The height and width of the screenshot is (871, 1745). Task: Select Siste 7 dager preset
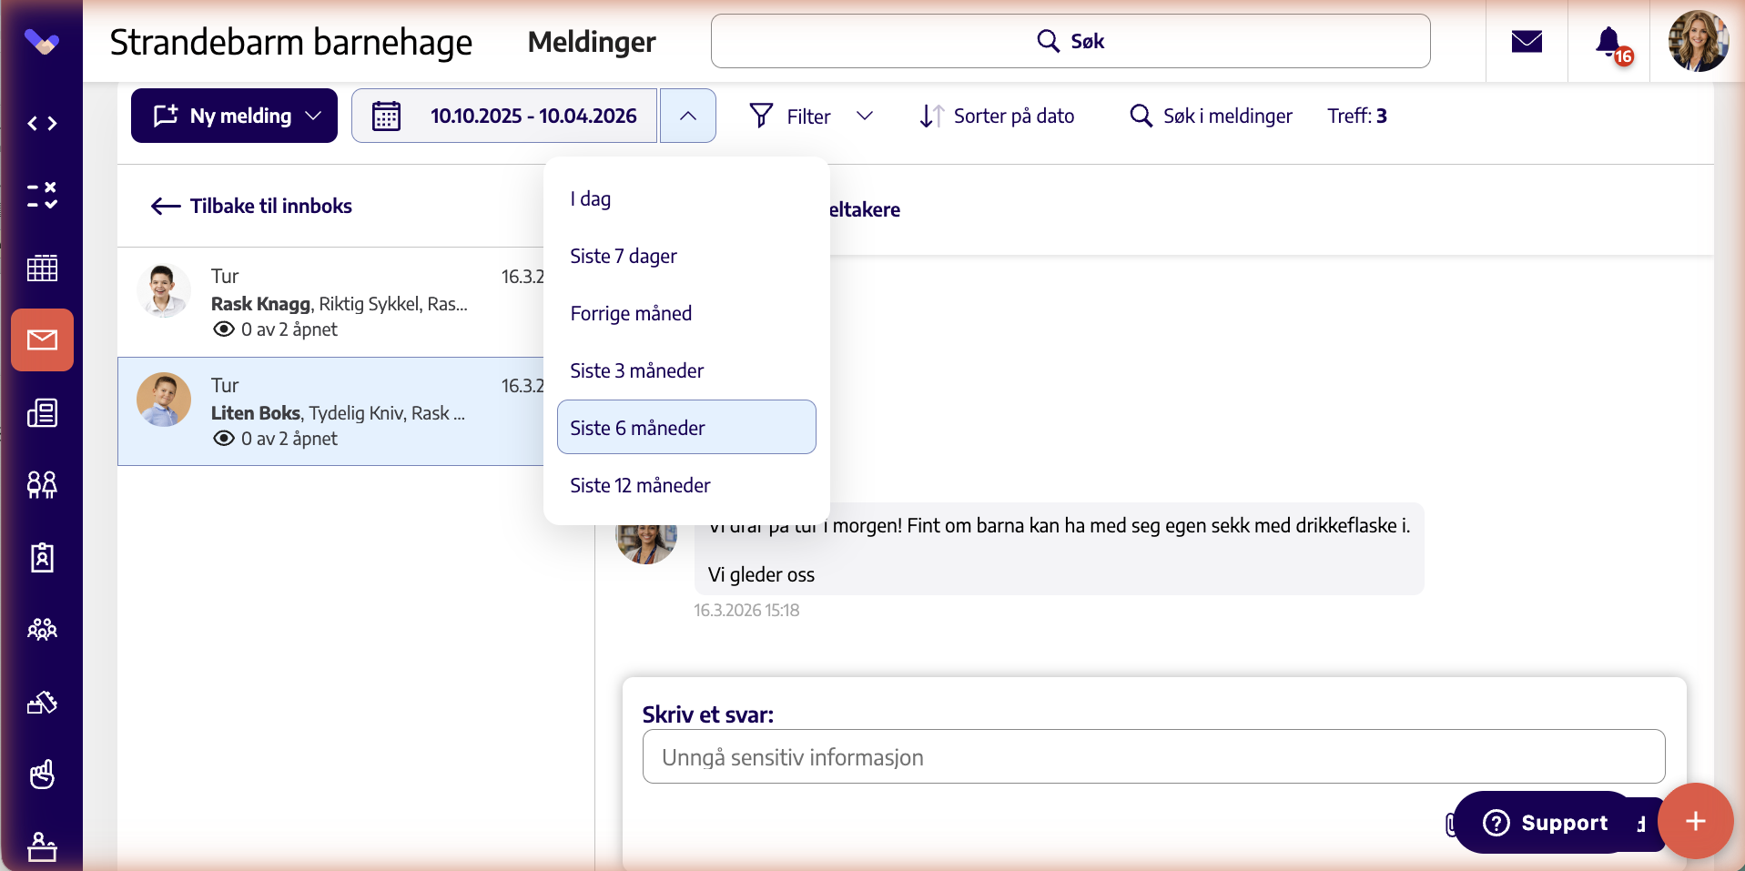coord(686,256)
